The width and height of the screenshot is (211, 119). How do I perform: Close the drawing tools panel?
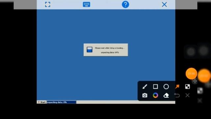(x=188, y=95)
